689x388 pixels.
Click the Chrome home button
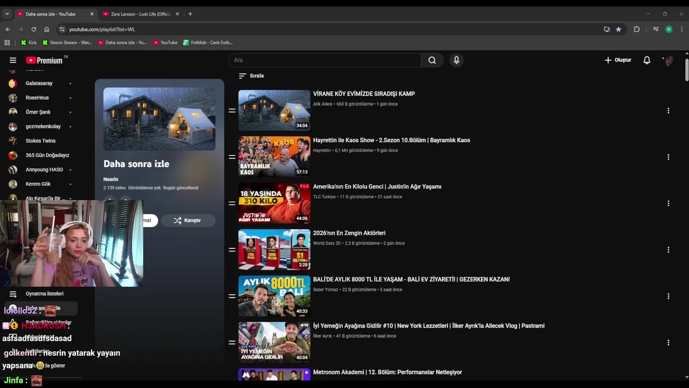(x=47, y=29)
